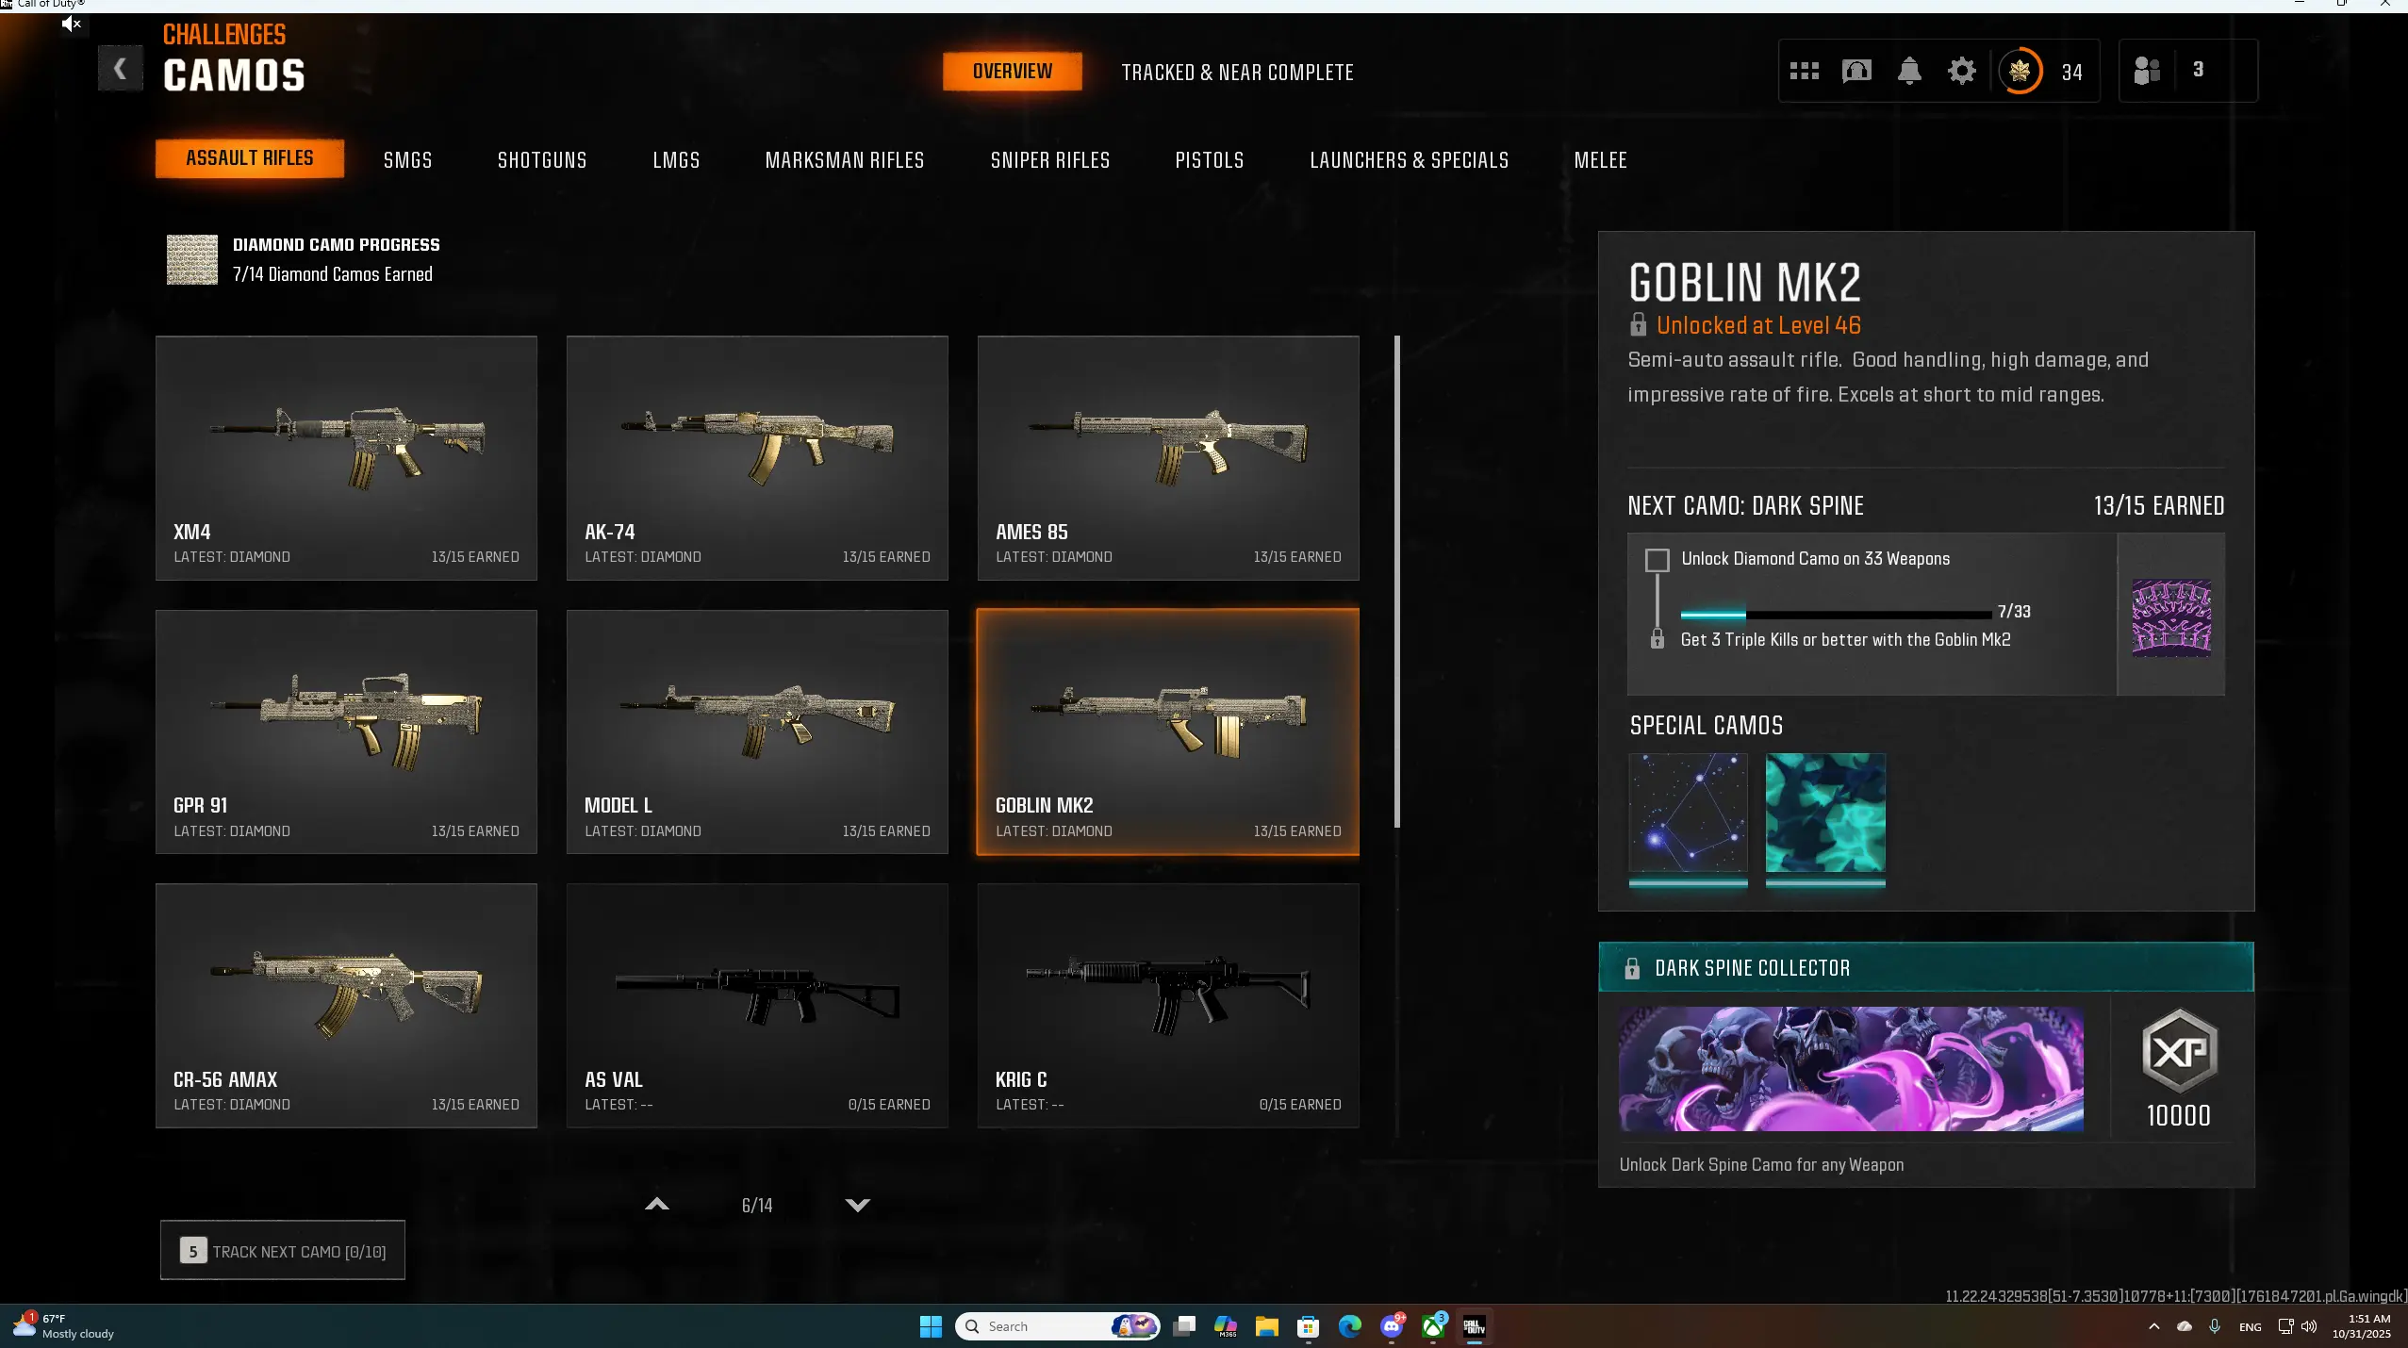Check the Unlock Diamond Camo challenge box
Image resolution: width=2408 pixels, height=1348 pixels.
pos(1657,560)
